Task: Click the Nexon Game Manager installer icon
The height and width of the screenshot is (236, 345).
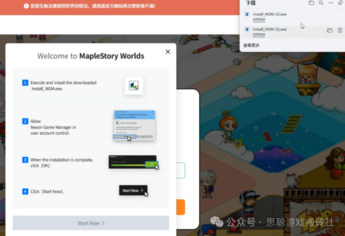Action: [x=134, y=85]
